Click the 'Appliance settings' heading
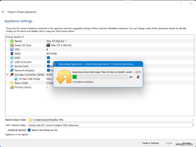Viewport: 196px width, 147px height. (x=18, y=21)
